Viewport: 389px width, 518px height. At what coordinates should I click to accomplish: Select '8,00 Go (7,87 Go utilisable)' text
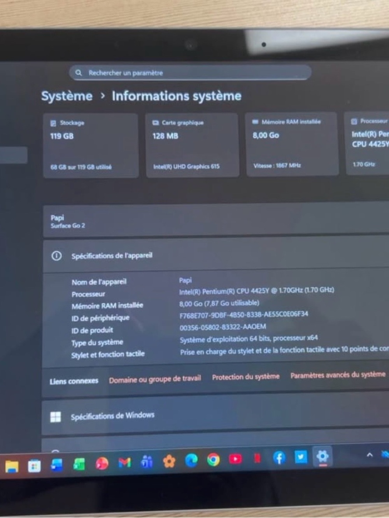(x=219, y=303)
